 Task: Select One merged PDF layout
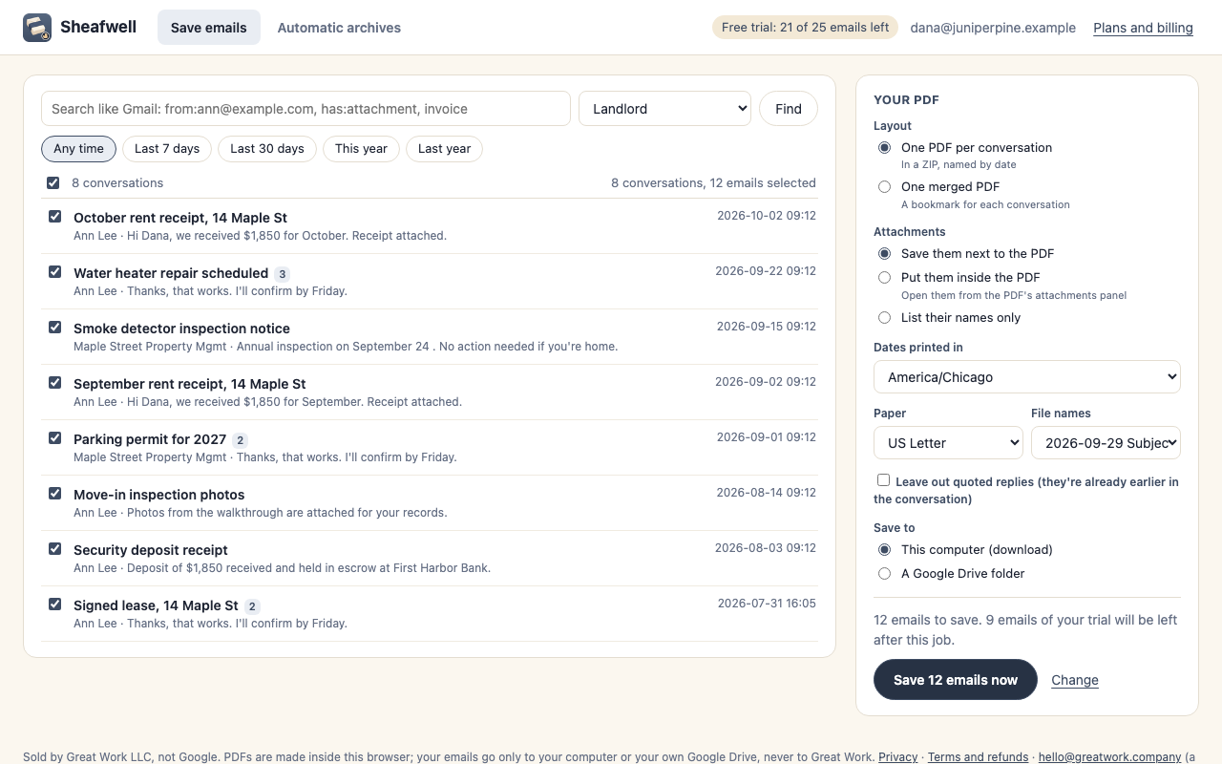pyautogui.click(x=884, y=187)
